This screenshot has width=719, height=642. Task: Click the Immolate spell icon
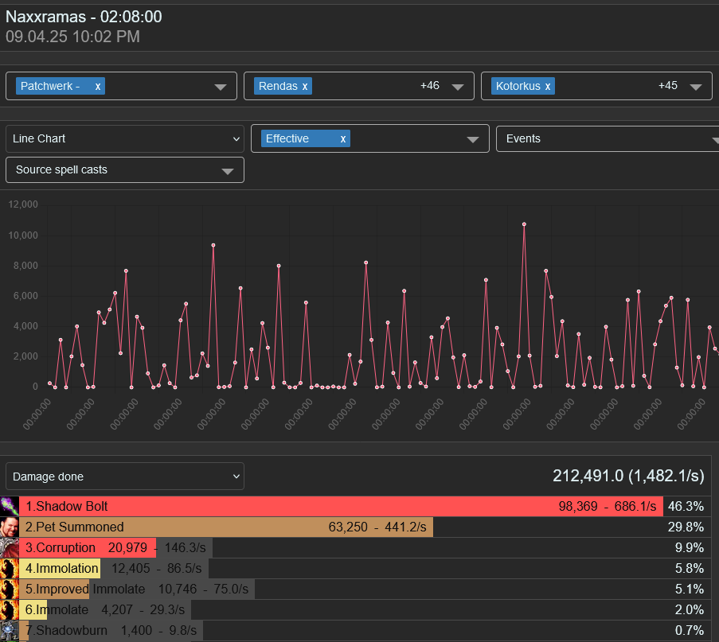click(10, 609)
